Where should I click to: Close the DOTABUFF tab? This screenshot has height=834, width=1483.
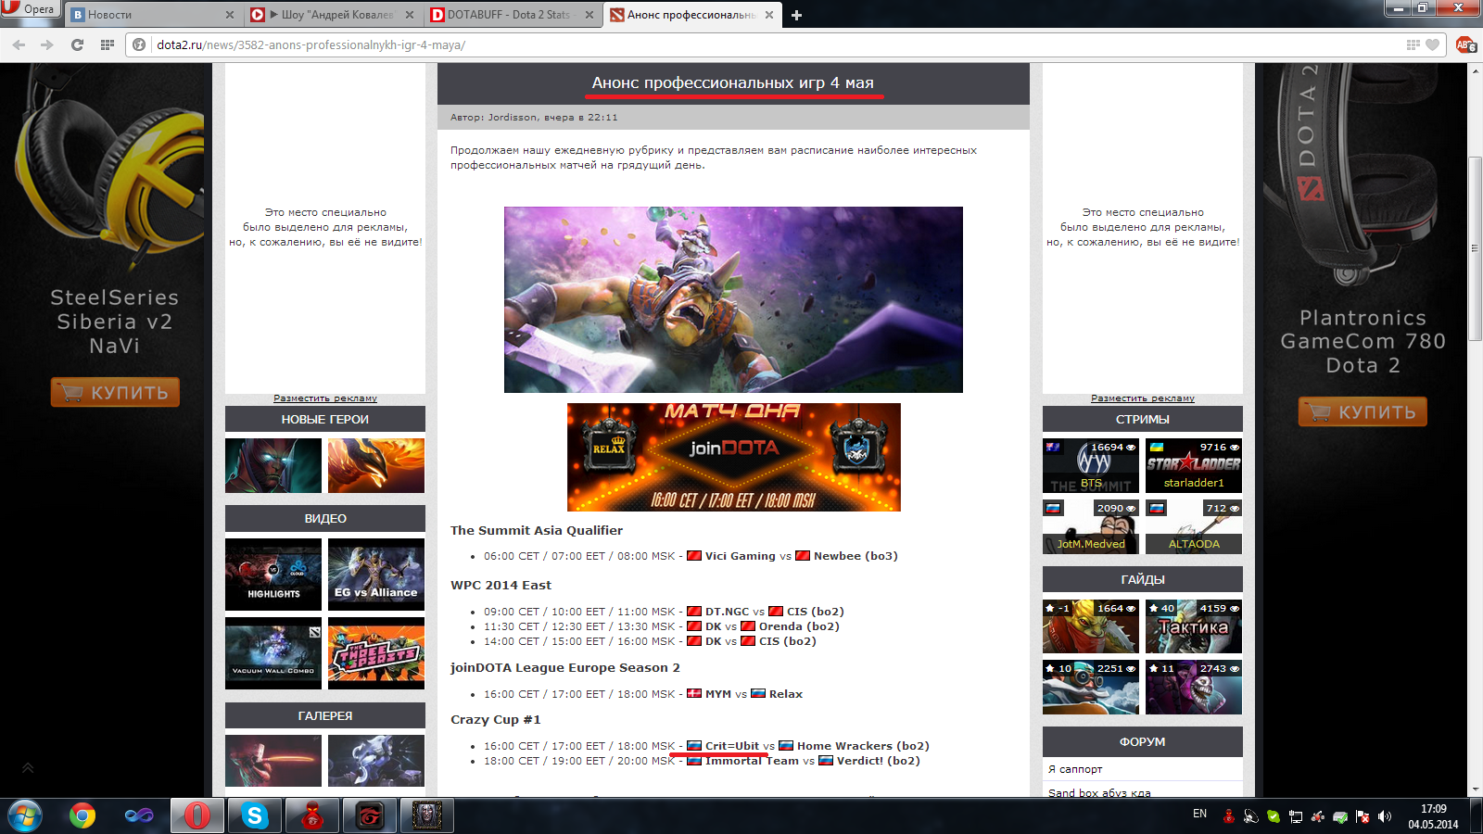589,15
